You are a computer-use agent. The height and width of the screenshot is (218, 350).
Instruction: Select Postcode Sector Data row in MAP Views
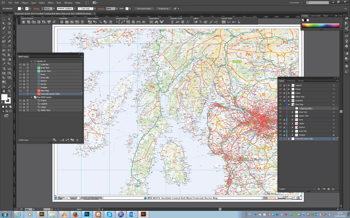pyautogui.click(x=51, y=94)
